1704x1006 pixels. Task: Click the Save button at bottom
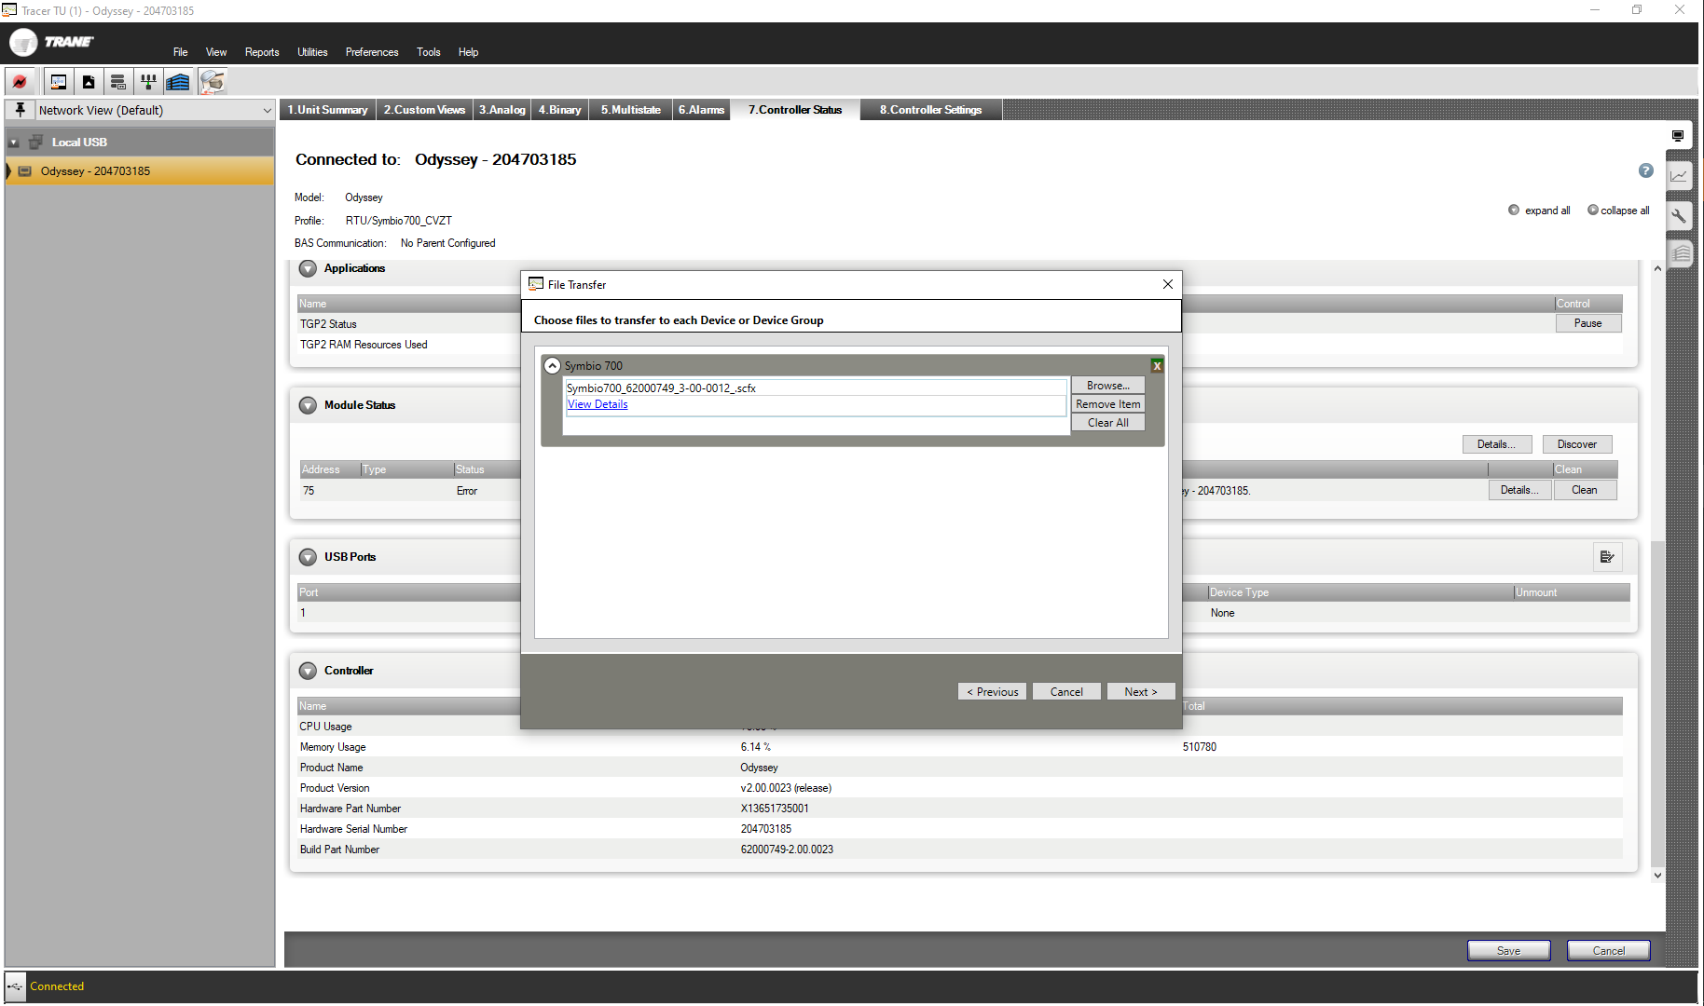tap(1509, 951)
